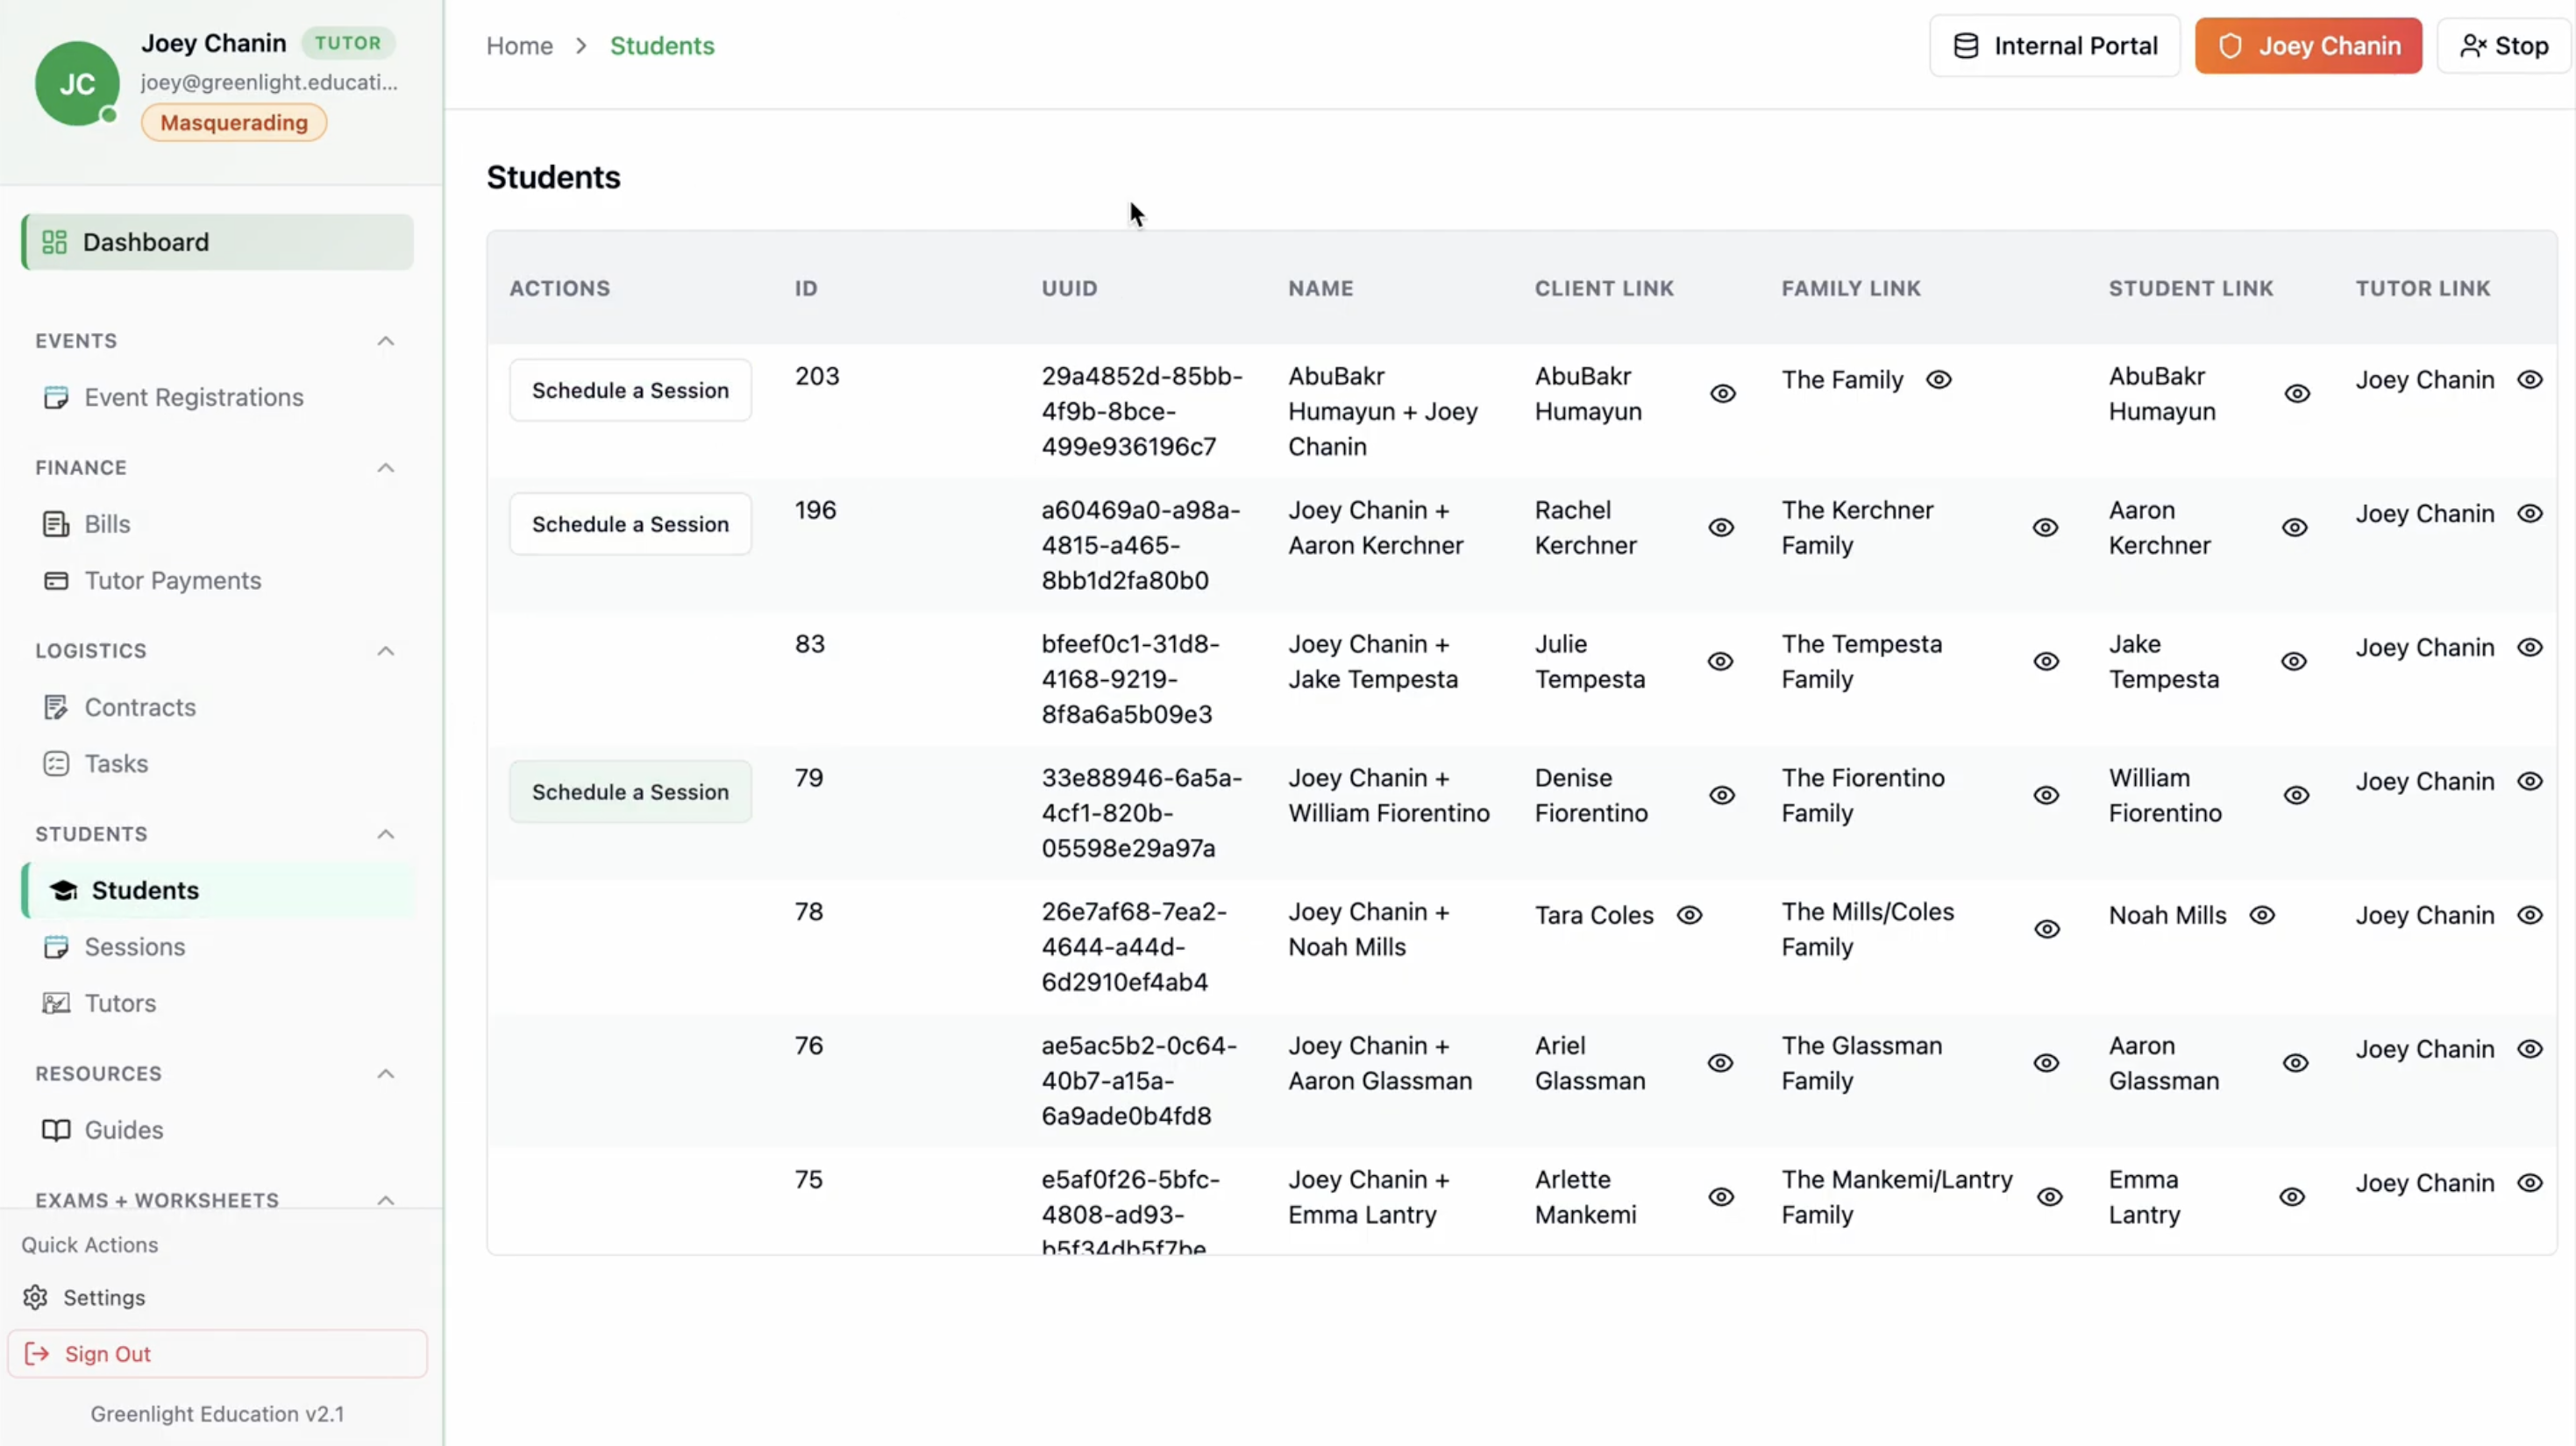Collapse the Resources sidebar section

pyautogui.click(x=385, y=1074)
